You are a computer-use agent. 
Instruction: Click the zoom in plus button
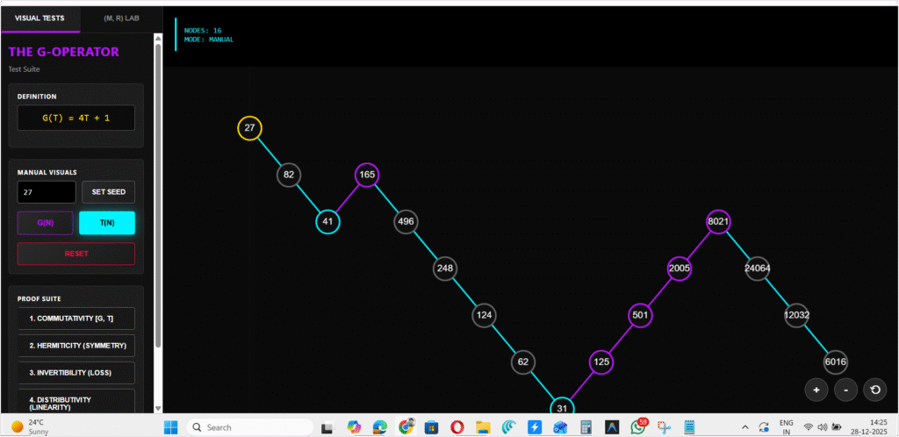tap(816, 390)
